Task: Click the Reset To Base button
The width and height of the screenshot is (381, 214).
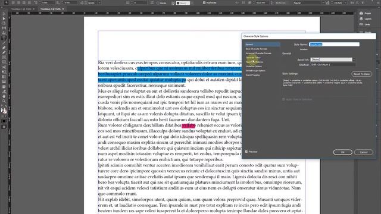Action: (361, 74)
